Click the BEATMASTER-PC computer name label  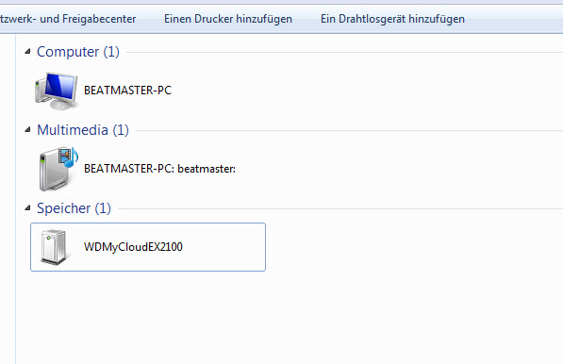(128, 91)
